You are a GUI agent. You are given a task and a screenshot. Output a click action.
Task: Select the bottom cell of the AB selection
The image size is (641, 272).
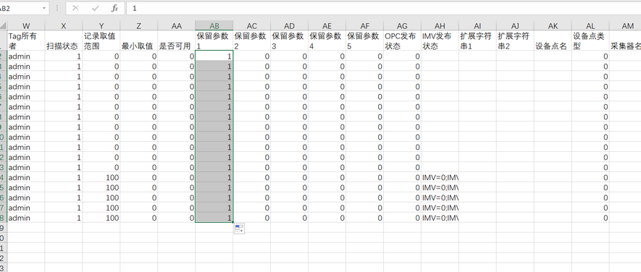pyautogui.click(x=214, y=218)
